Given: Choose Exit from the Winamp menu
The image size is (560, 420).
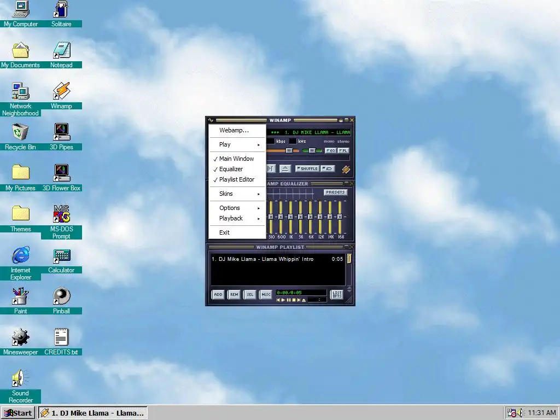Looking at the screenshot, I should pyautogui.click(x=237, y=232).
